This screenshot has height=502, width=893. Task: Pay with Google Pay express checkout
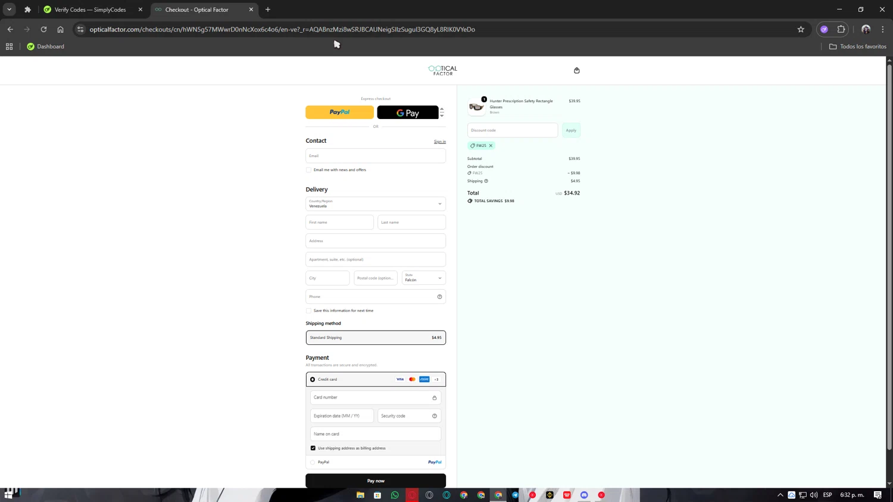pyautogui.click(x=408, y=112)
